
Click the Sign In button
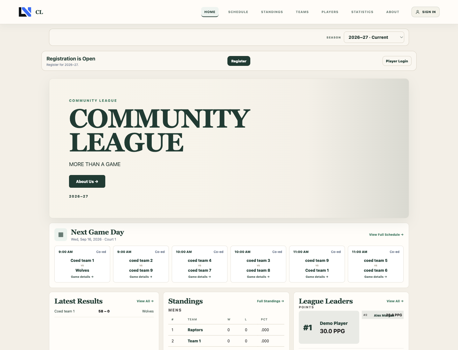pyautogui.click(x=426, y=12)
